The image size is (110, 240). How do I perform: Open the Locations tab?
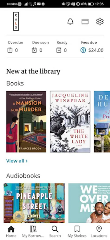pyautogui.click(x=99, y=231)
